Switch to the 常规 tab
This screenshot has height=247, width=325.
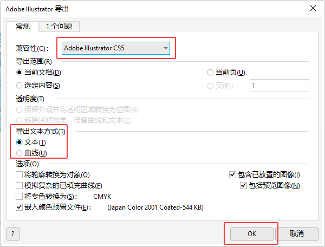point(23,27)
